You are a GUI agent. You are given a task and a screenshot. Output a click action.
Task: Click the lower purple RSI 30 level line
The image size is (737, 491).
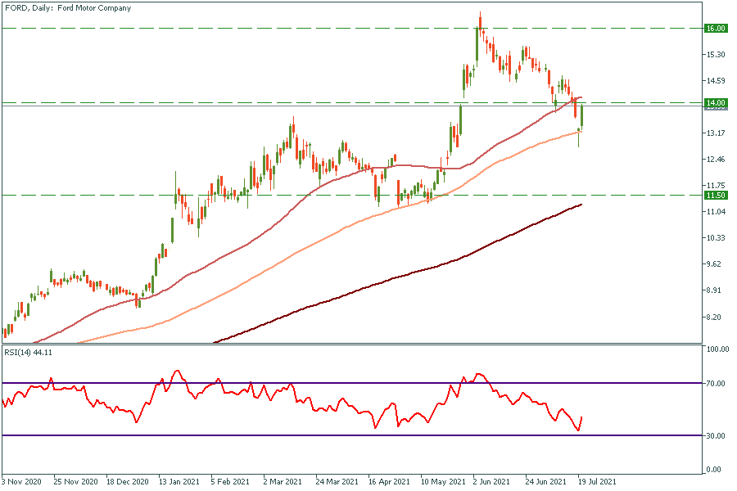click(246, 435)
